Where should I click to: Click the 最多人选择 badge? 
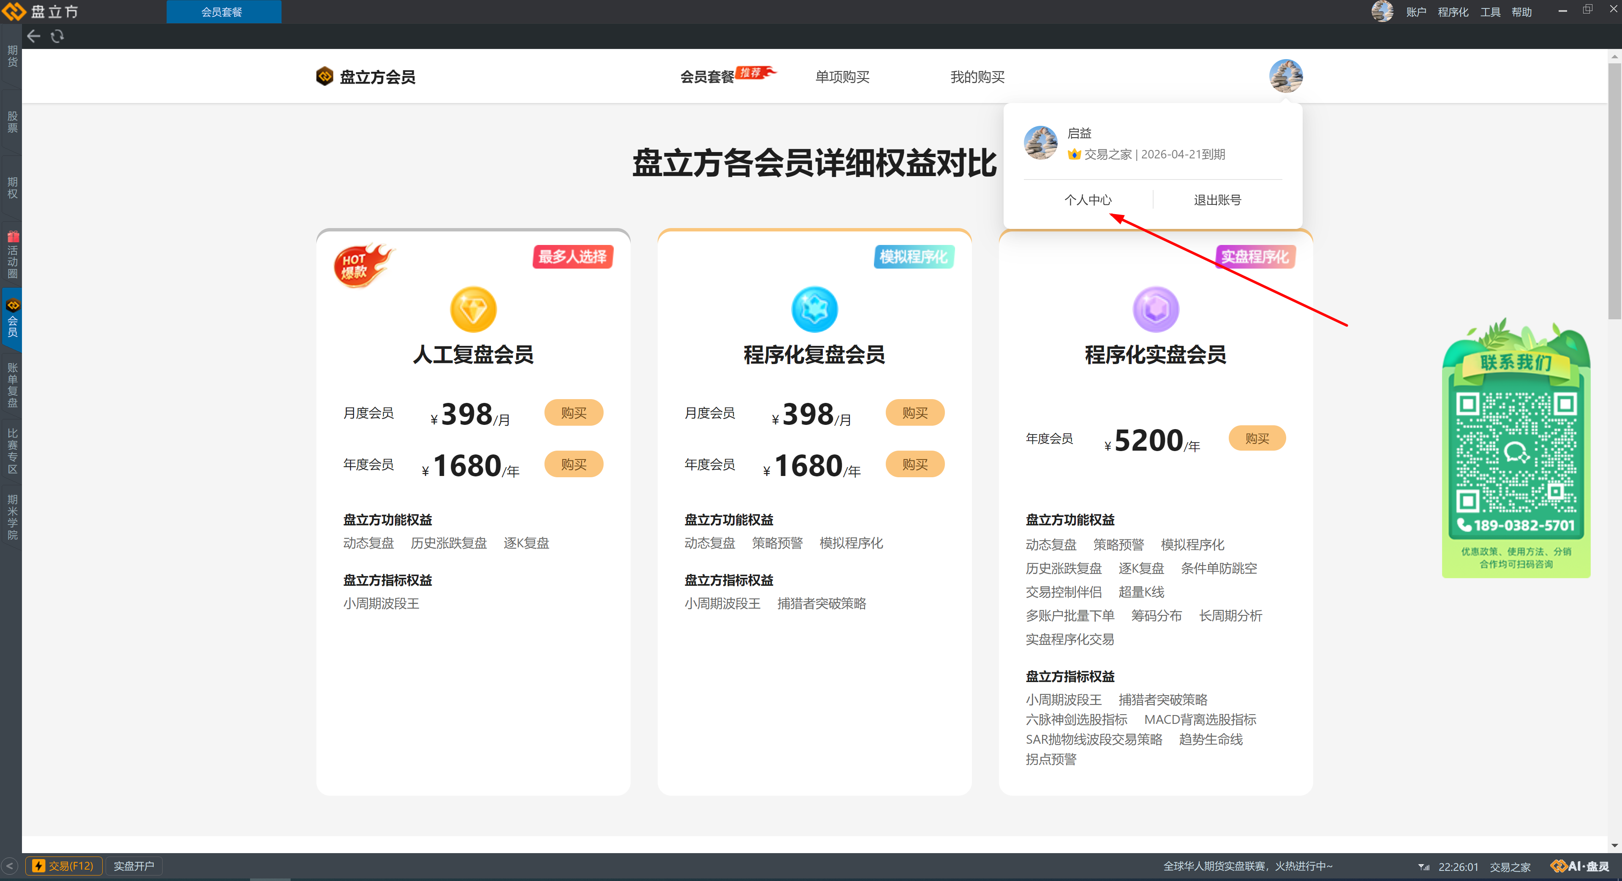[573, 256]
